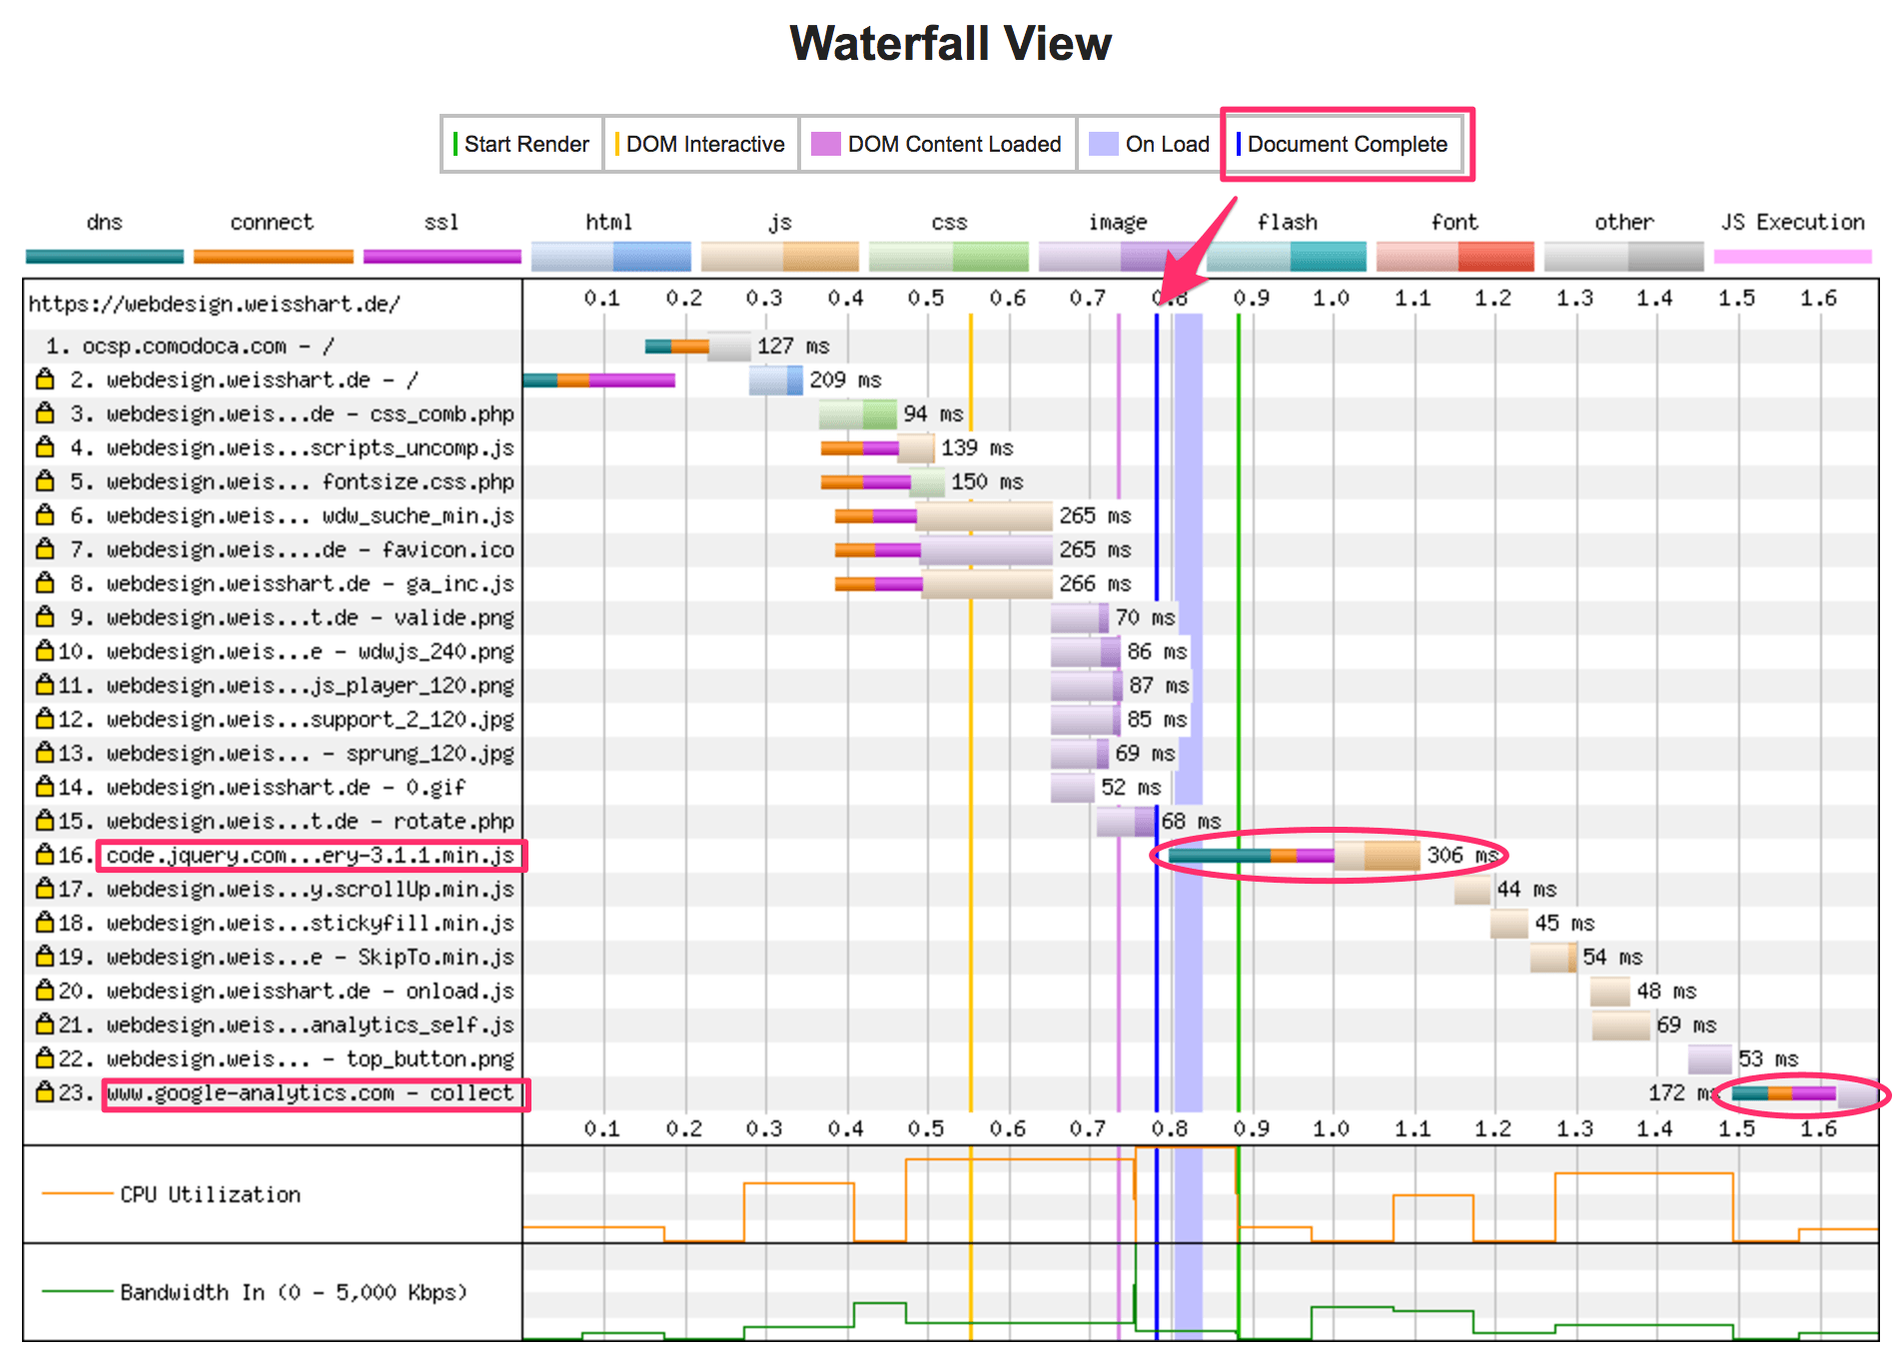Click the JS Execution pink swatch

[x=1793, y=257]
